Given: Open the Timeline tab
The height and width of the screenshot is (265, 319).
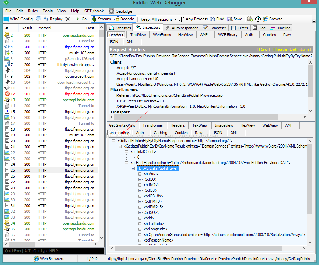Looking at the screenshot, I should pyautogui.click(x=280, y=28).
